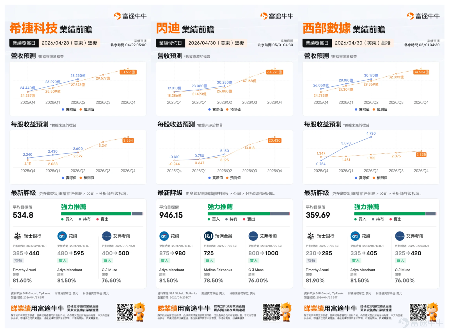Image resolution: width=449 pixels, height=333 pixels.
Task: Click the 業績發佈日 label in 西部數據 panel
Action: point(317,43)
